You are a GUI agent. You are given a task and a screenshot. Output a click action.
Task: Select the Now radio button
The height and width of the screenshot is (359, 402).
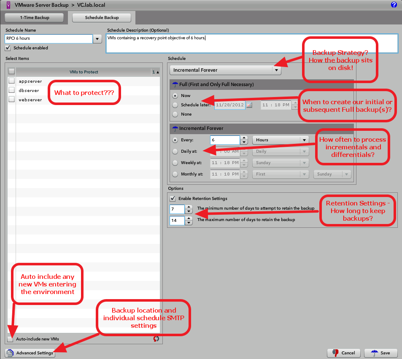[x=175, y=96]
